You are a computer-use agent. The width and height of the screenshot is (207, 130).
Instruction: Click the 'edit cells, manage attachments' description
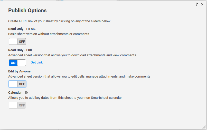(79, 77)
